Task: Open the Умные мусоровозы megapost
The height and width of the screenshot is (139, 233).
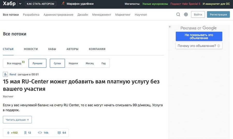Action: 155,4
